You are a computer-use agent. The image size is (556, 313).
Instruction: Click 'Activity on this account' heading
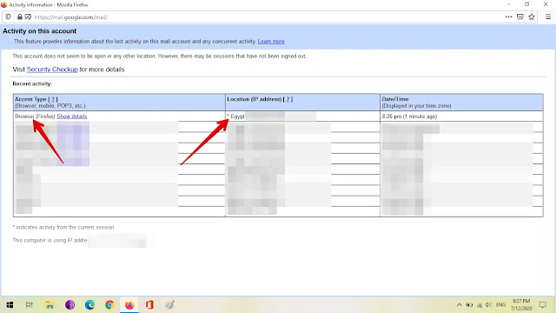(x=40, y=31)
